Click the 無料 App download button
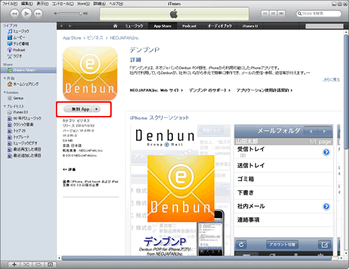The width and height of the screenshot is (349, 269). click(78, 109)
